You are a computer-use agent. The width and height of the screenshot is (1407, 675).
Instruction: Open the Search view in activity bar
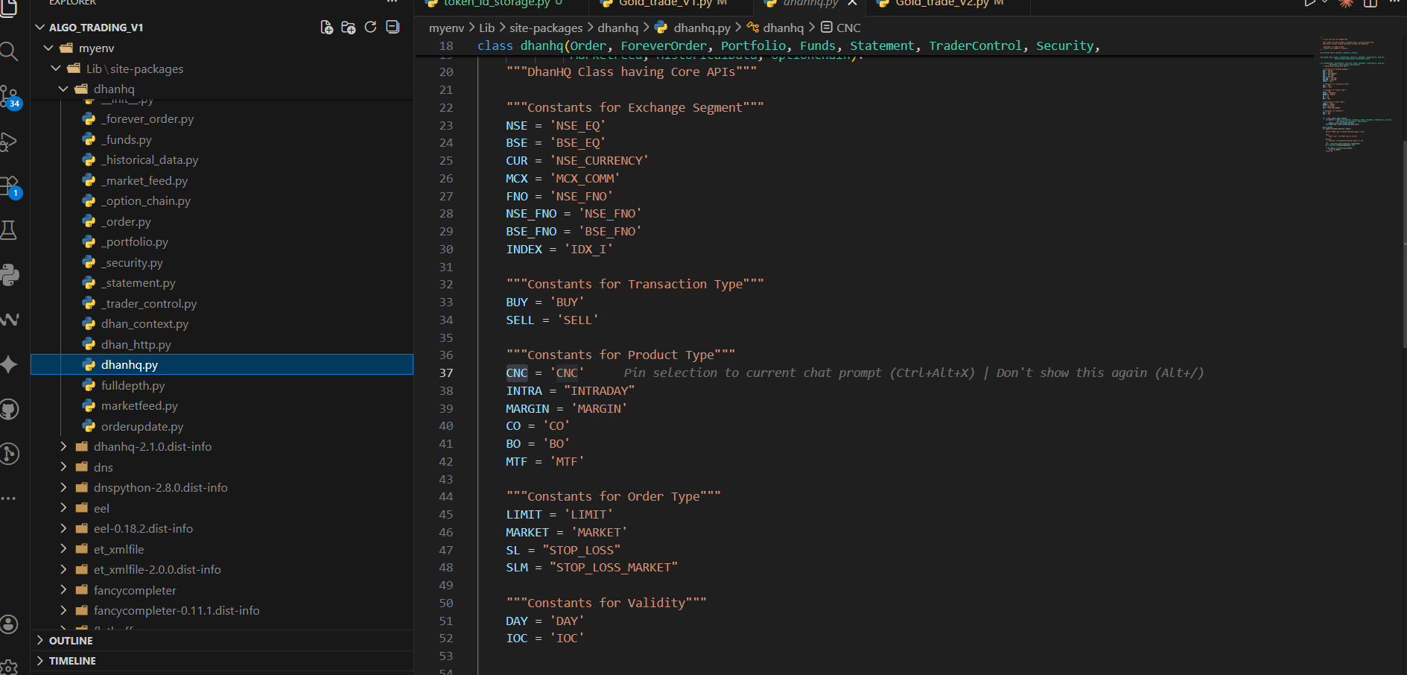pyautogui.click(x=9, y=51)
